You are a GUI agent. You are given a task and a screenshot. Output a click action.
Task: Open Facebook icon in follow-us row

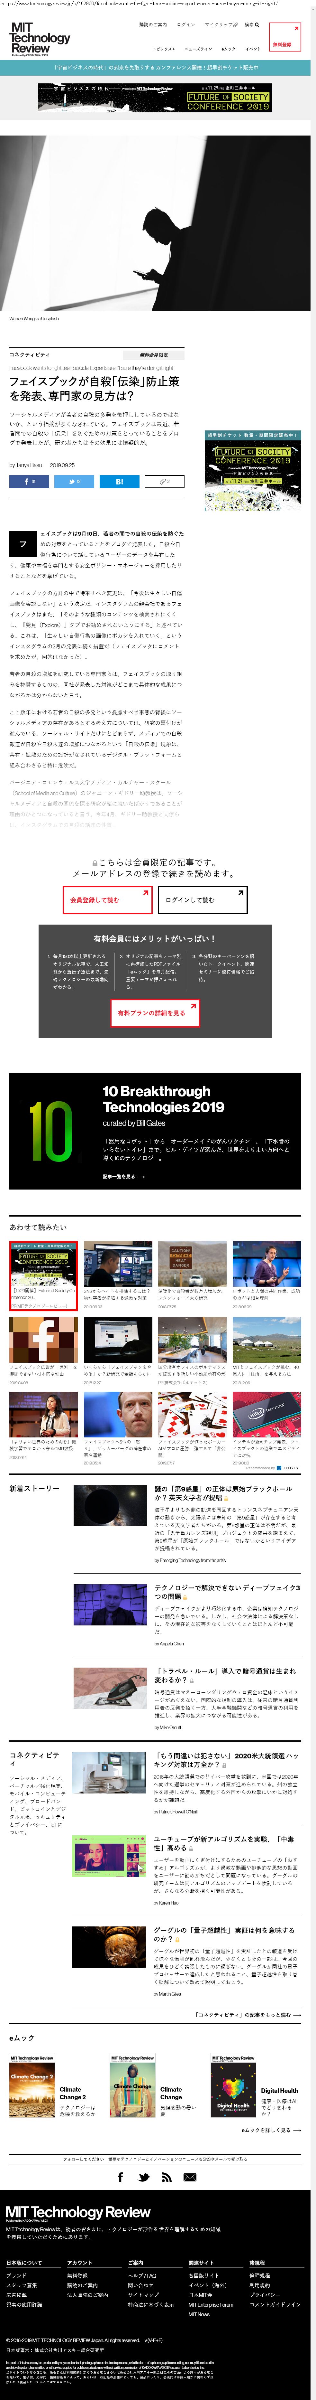pyautogui.click(x=120, y=2177)
